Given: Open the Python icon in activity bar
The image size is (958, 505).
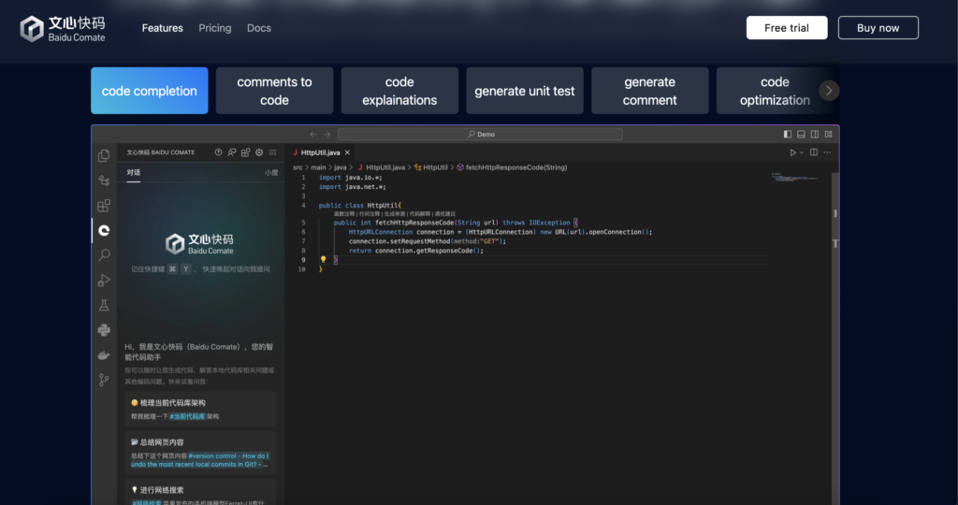Looking at the screenshot, I should tap(104, 330).
